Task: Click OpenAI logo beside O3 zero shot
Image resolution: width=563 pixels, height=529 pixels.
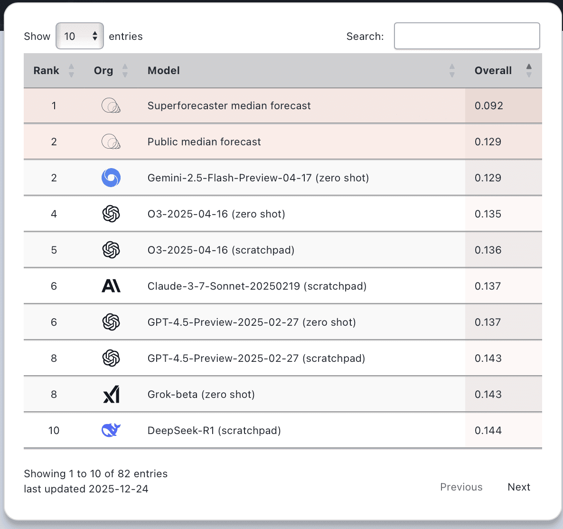Action: 111,214
